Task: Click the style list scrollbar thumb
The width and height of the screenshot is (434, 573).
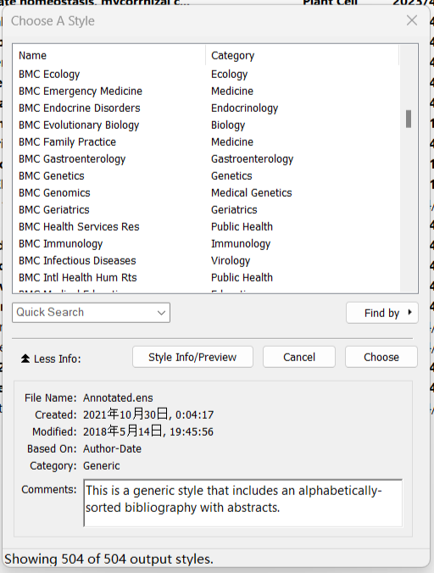Action: click(409, 119)
